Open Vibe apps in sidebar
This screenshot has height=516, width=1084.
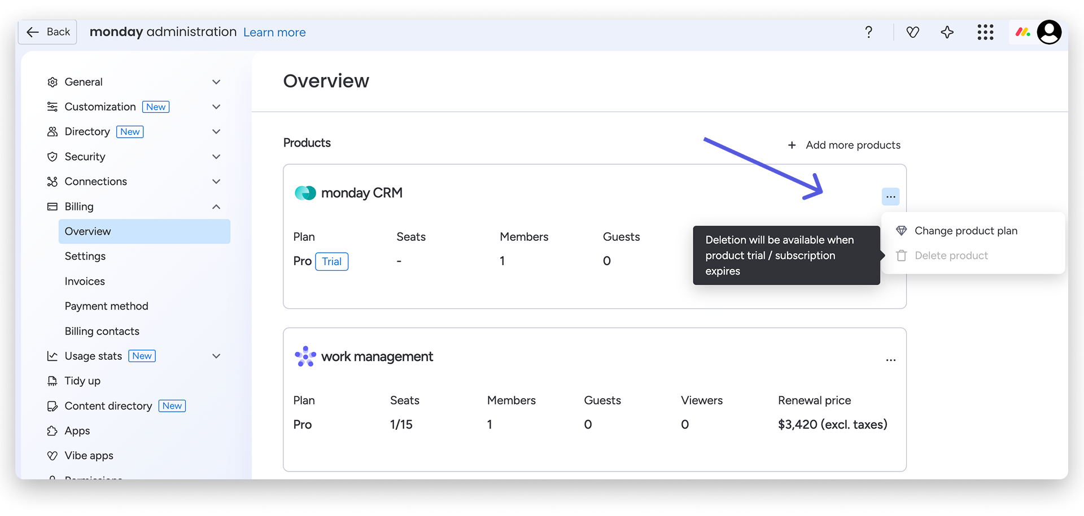(x=89, y=456)
